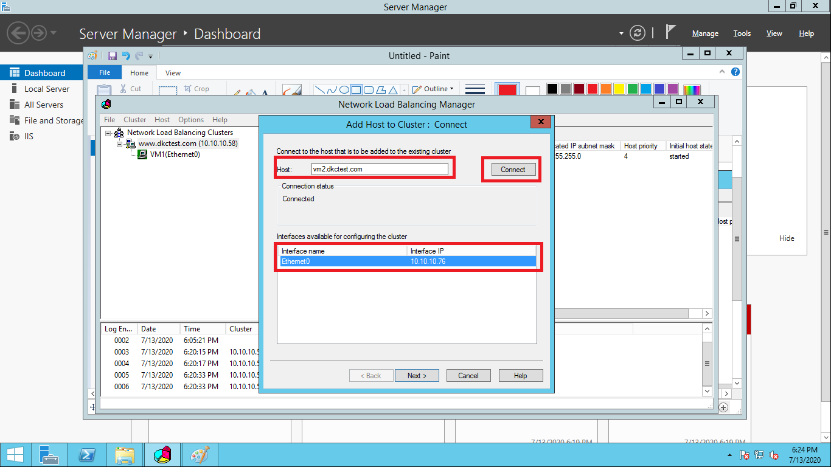Select the rectangle shape in Paint
831x467 pixels.
356,89
